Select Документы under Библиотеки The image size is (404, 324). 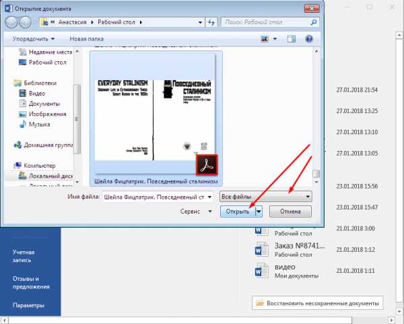tap(44, 104)
